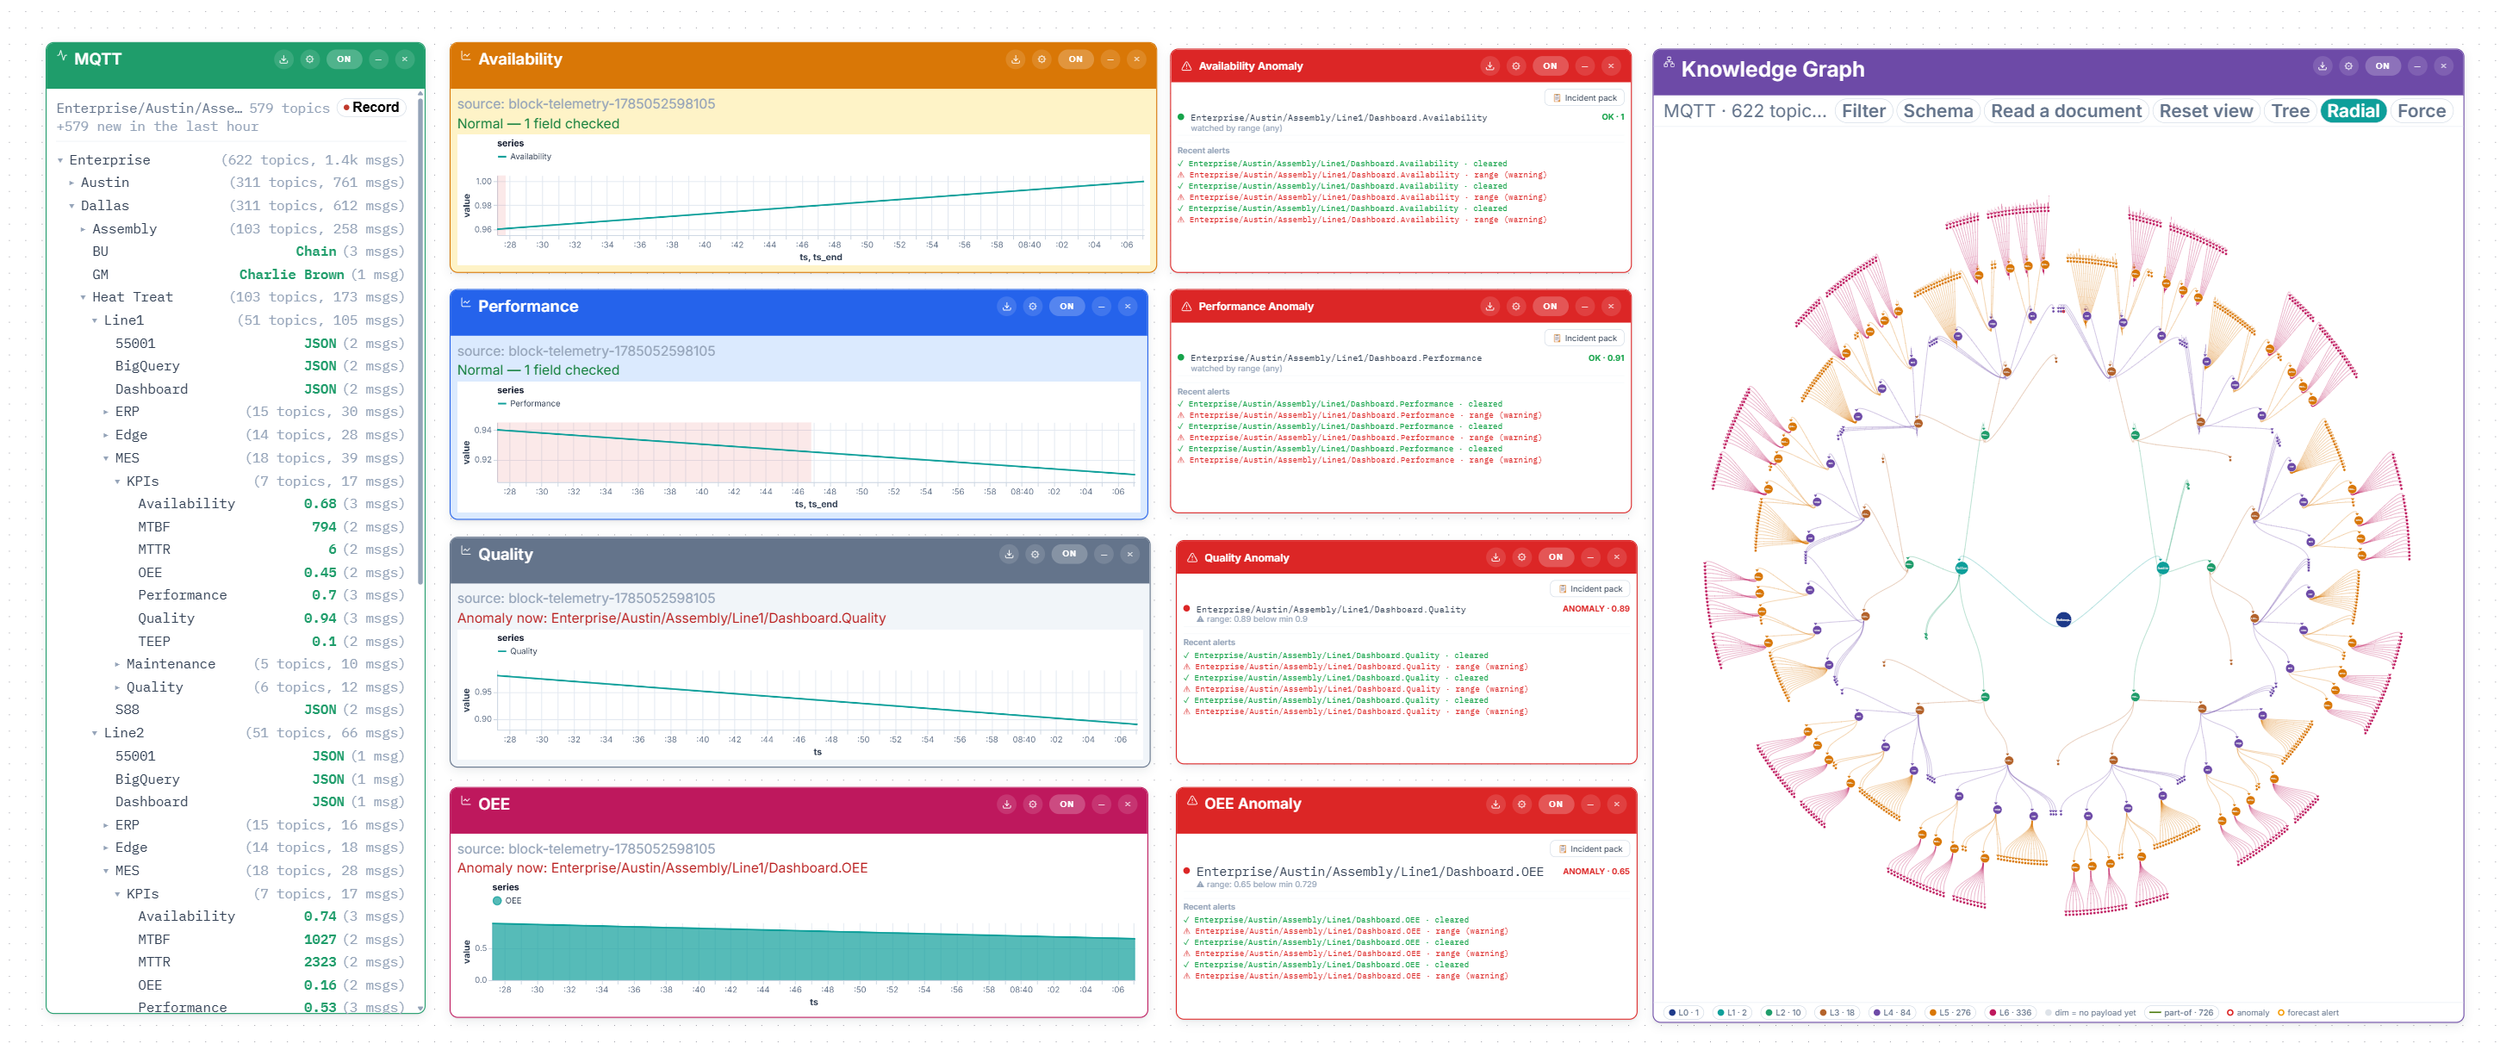Select the Radial layout option

point(2353,111)
